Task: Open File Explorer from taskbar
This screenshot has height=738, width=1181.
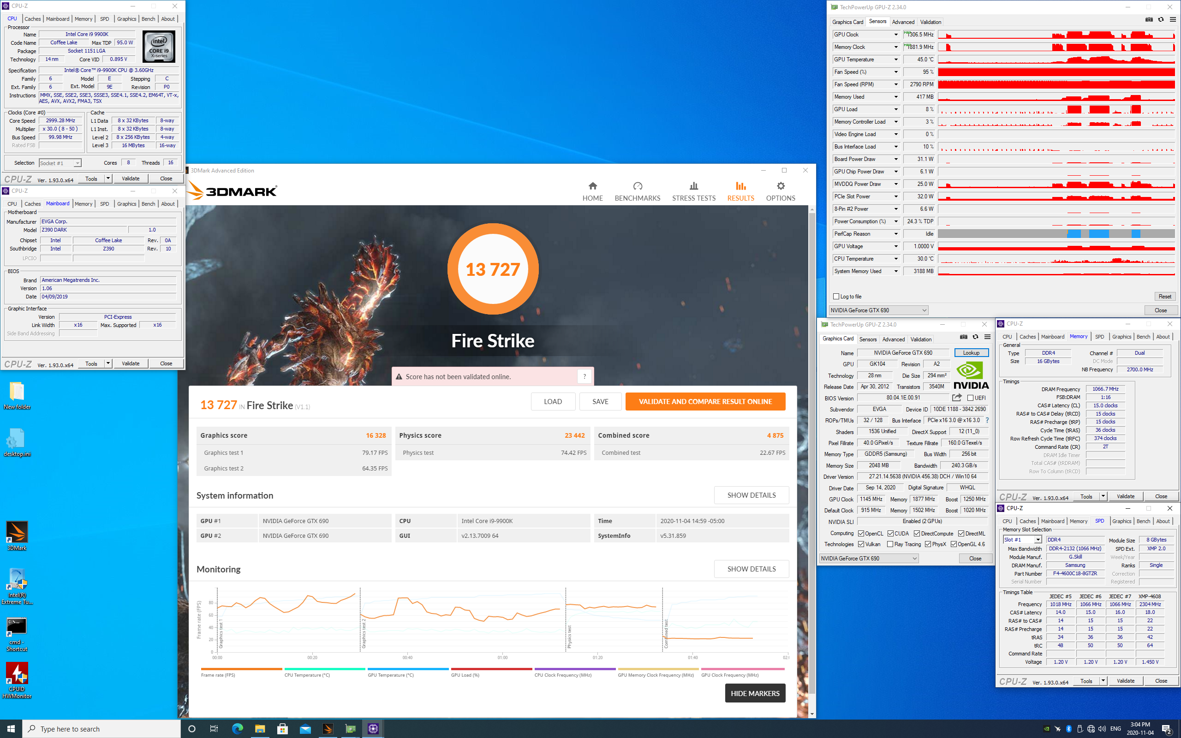Action: tap(260, 729)
